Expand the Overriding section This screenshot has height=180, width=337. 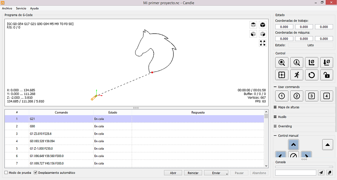tap(275, 126)
